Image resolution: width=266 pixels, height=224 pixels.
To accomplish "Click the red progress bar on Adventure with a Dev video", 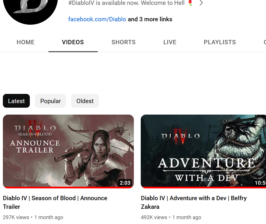I will [x=204, y=188].
